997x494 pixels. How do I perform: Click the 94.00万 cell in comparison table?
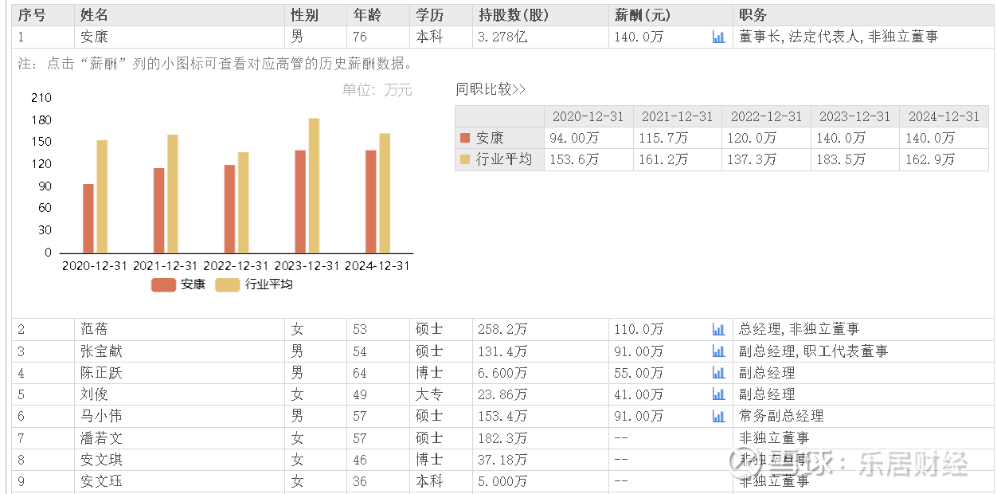point(573,138)
